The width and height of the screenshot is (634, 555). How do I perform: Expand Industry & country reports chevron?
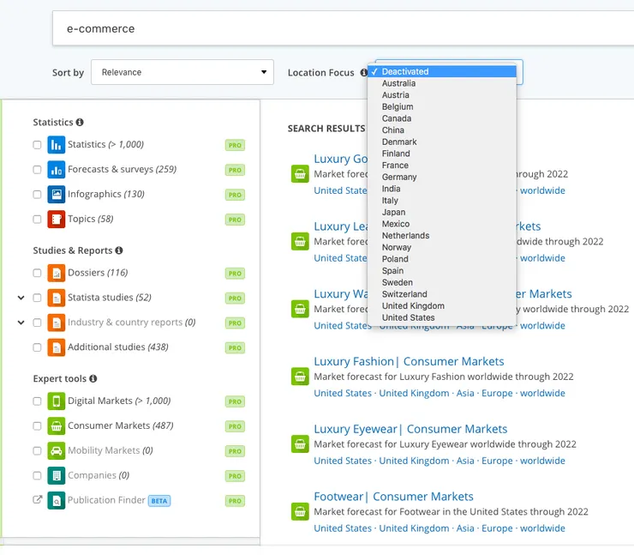coord(21,323)
